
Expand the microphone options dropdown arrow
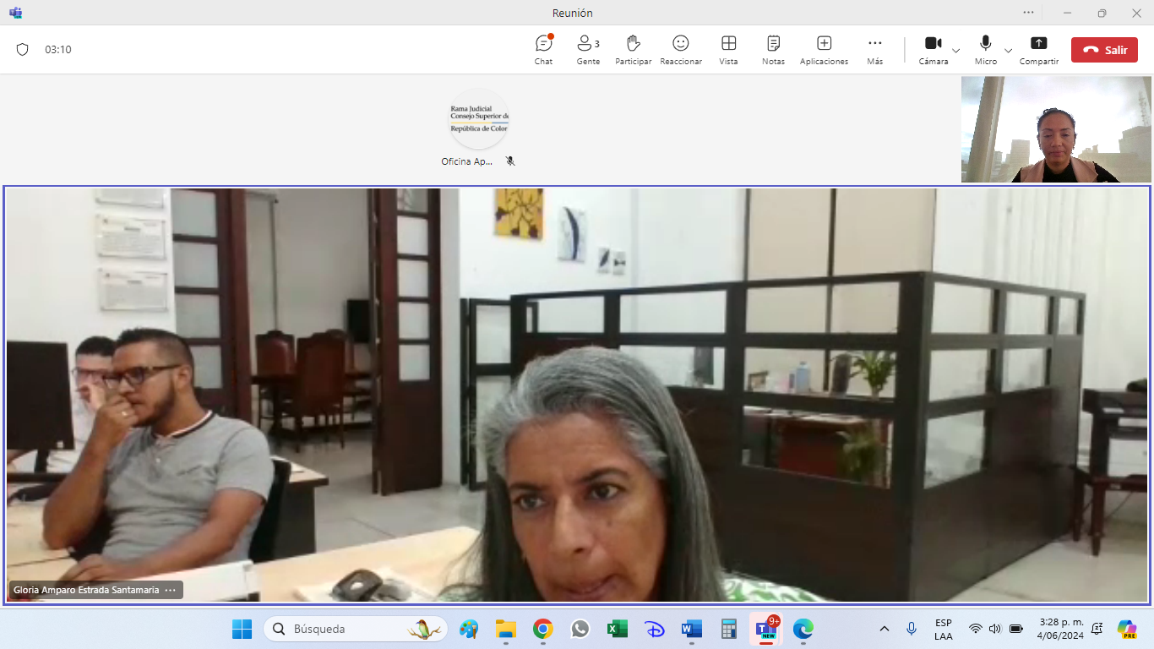(1008, 51)
